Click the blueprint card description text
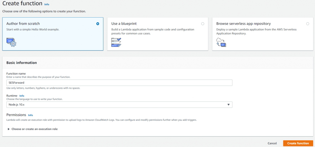The width and height of the screenshot is (315, 147). point(153,31)
